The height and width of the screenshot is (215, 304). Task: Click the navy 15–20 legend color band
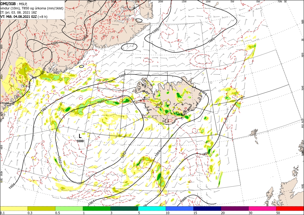[x=207, y=208]
